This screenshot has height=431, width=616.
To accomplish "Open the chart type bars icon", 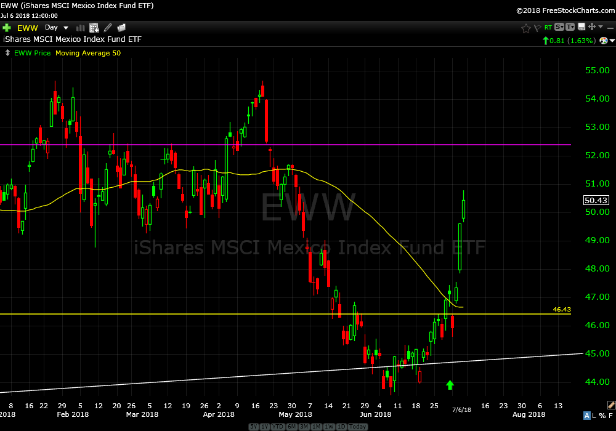I will [81, 28].
